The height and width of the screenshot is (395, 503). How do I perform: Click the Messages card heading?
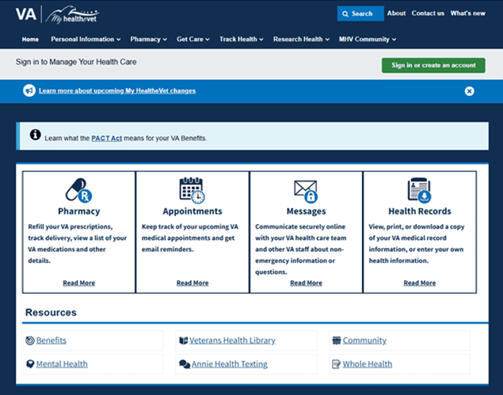[306, 211]
